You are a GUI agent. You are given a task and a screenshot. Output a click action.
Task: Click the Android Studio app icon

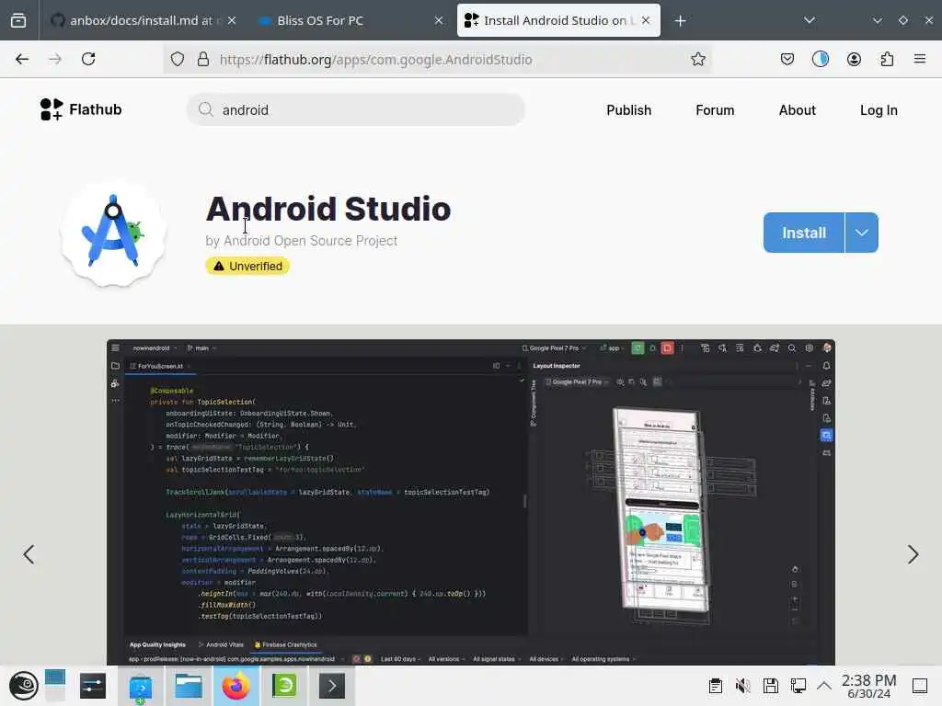pyautogui.click(x=113, y=233)
